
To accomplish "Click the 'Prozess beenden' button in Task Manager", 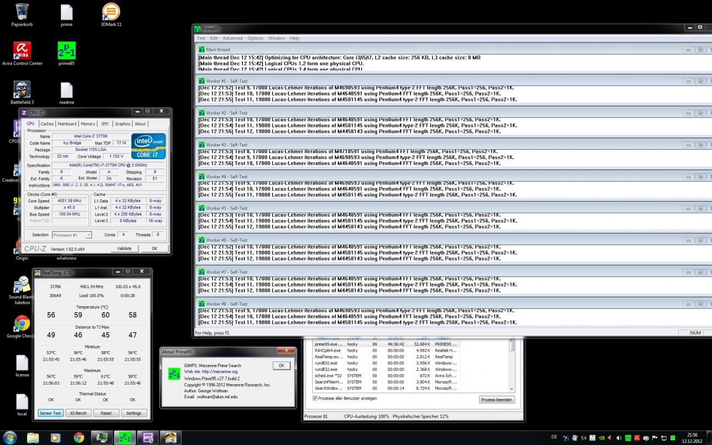I will point(496,399).
